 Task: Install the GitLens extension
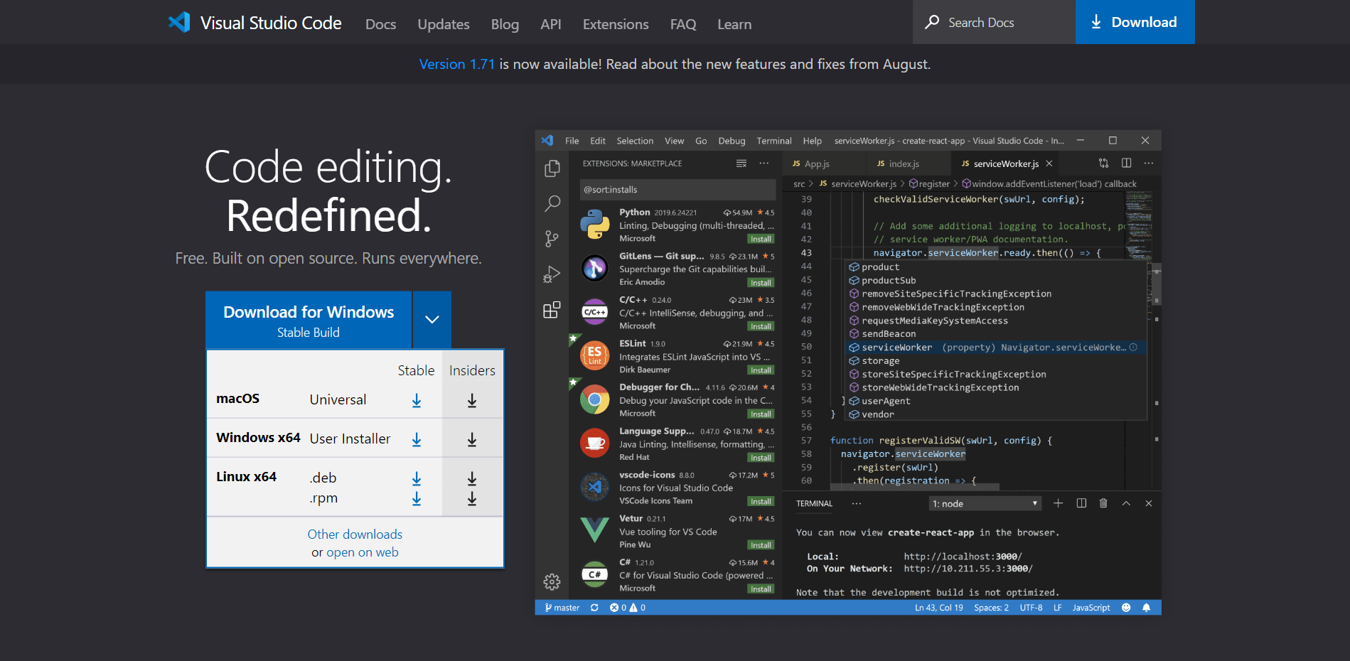point(761,283)
